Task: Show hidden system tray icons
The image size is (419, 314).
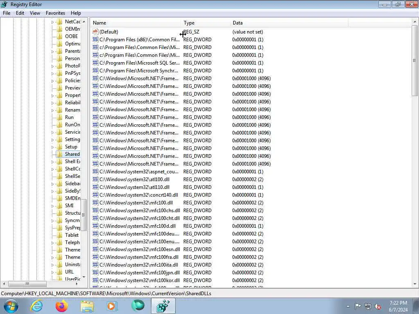Action: [348, 307]
